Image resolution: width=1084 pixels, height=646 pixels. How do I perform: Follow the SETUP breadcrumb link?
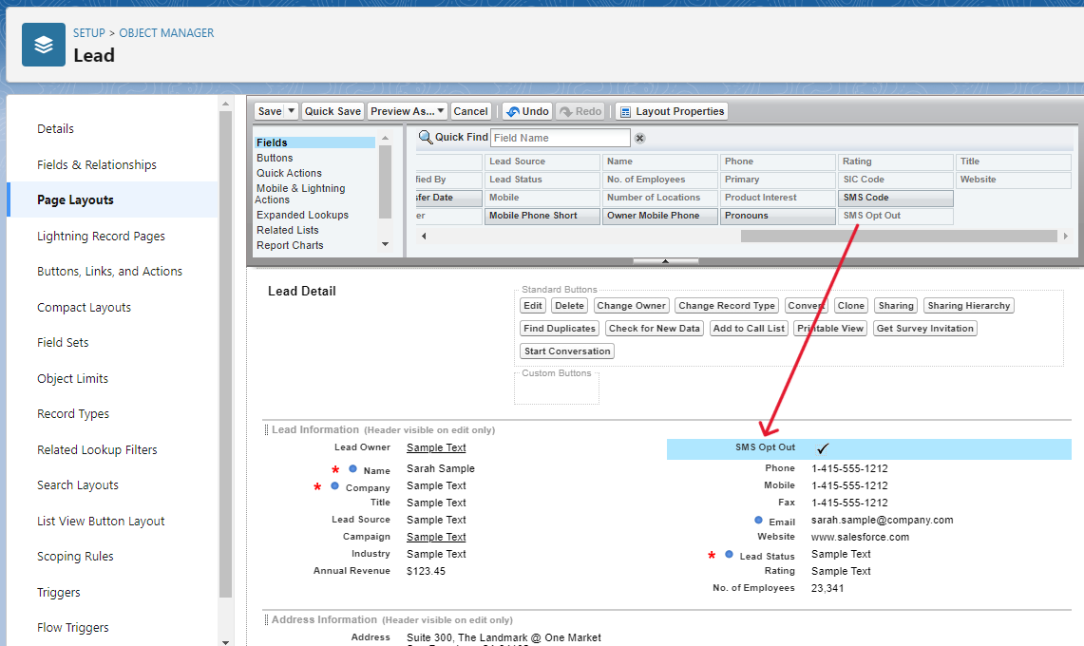89,32
